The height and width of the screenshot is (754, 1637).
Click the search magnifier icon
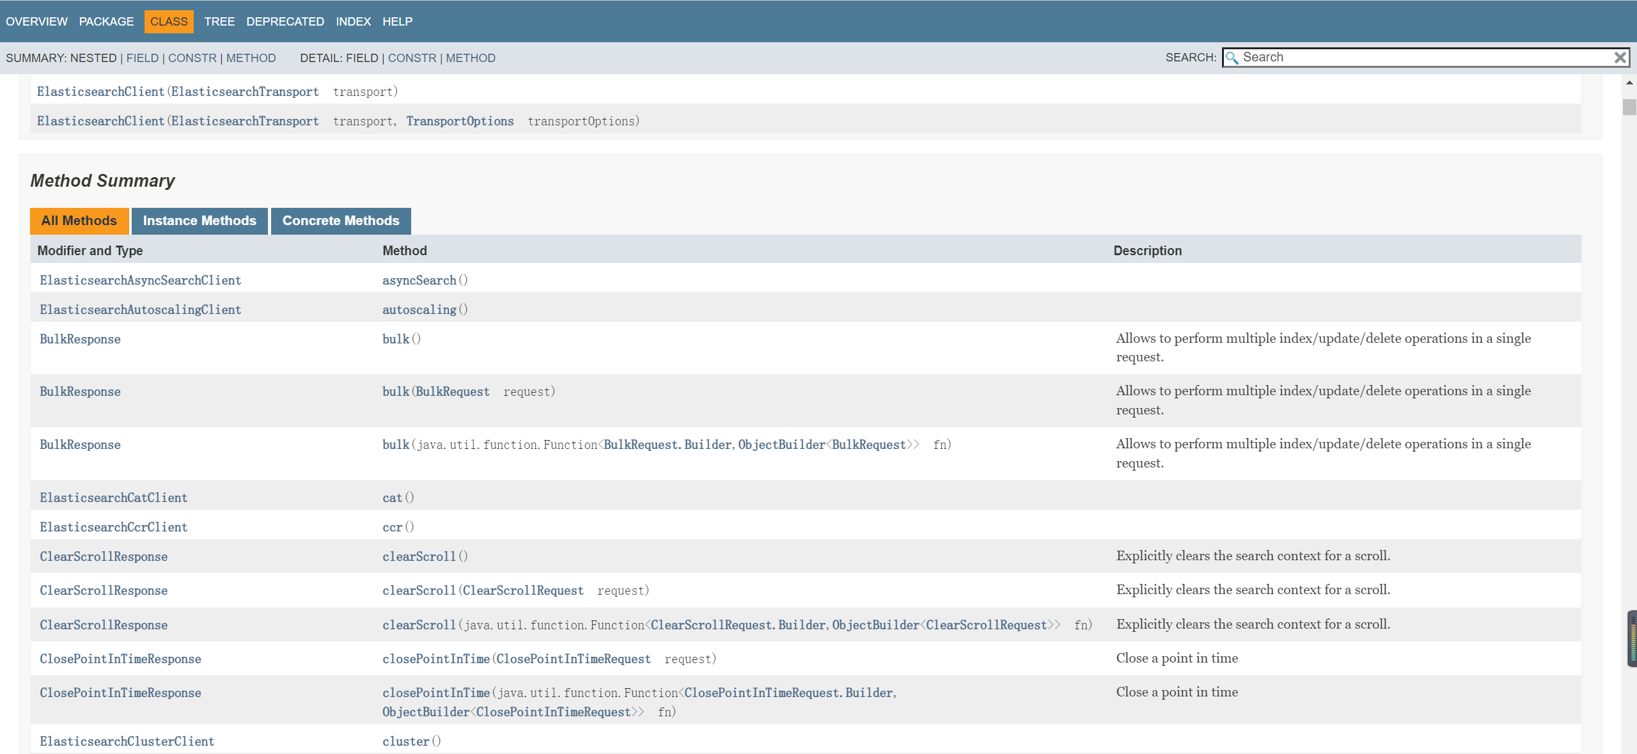(x=1232, y=58)
